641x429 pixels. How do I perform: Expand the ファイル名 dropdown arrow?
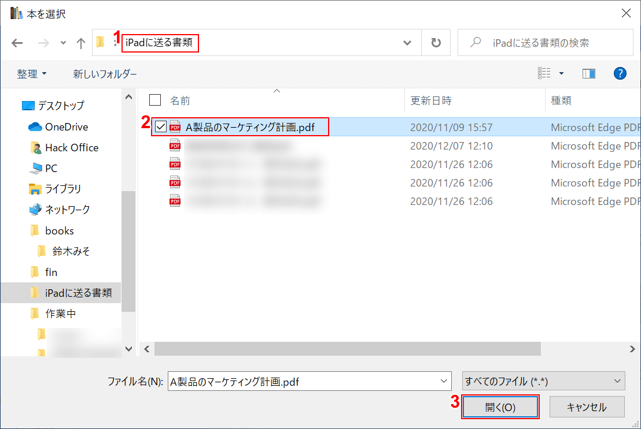click(444, 381)
